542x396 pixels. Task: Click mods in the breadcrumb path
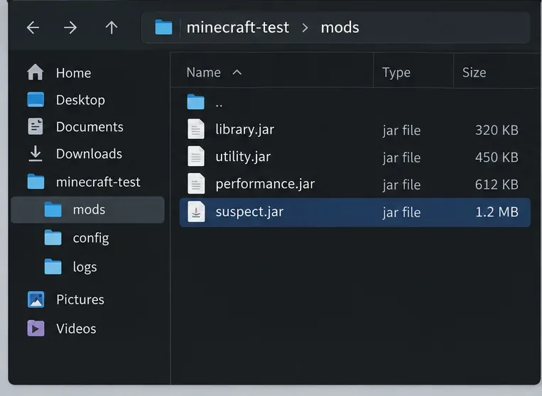pyautogui.click(x=340, y=27)
